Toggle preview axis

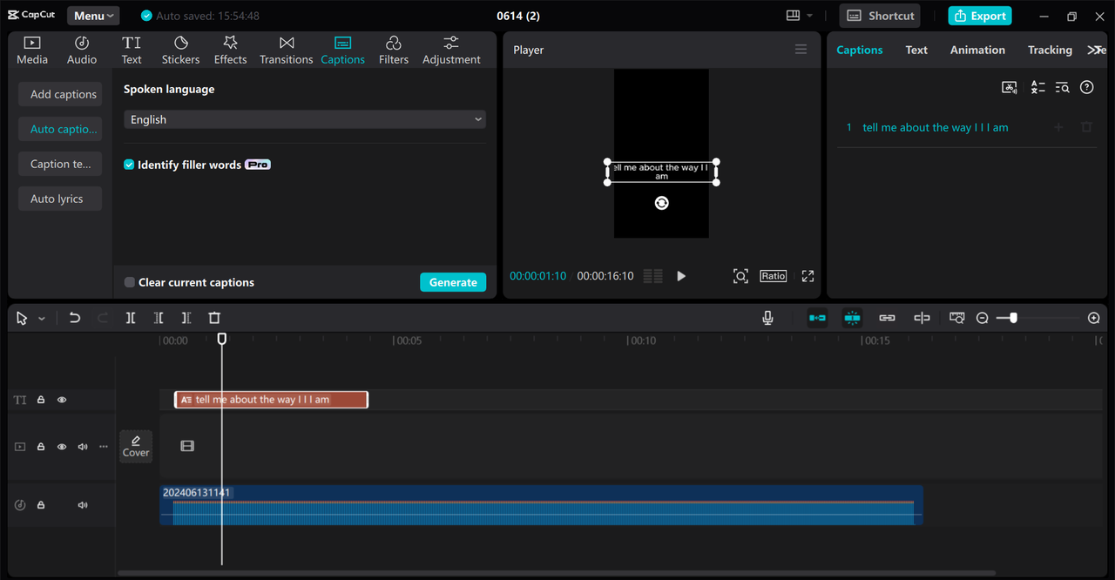(x=922, y=318)
